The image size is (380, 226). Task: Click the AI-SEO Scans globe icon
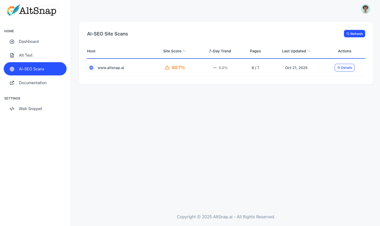(12, 69)
